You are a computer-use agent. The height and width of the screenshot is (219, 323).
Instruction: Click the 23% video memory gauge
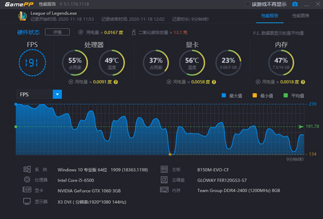(228, 63)
